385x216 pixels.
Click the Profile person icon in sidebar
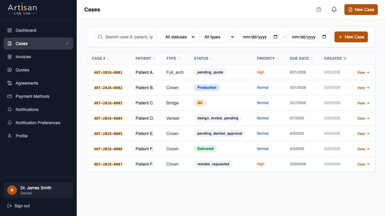click(10, 136)
